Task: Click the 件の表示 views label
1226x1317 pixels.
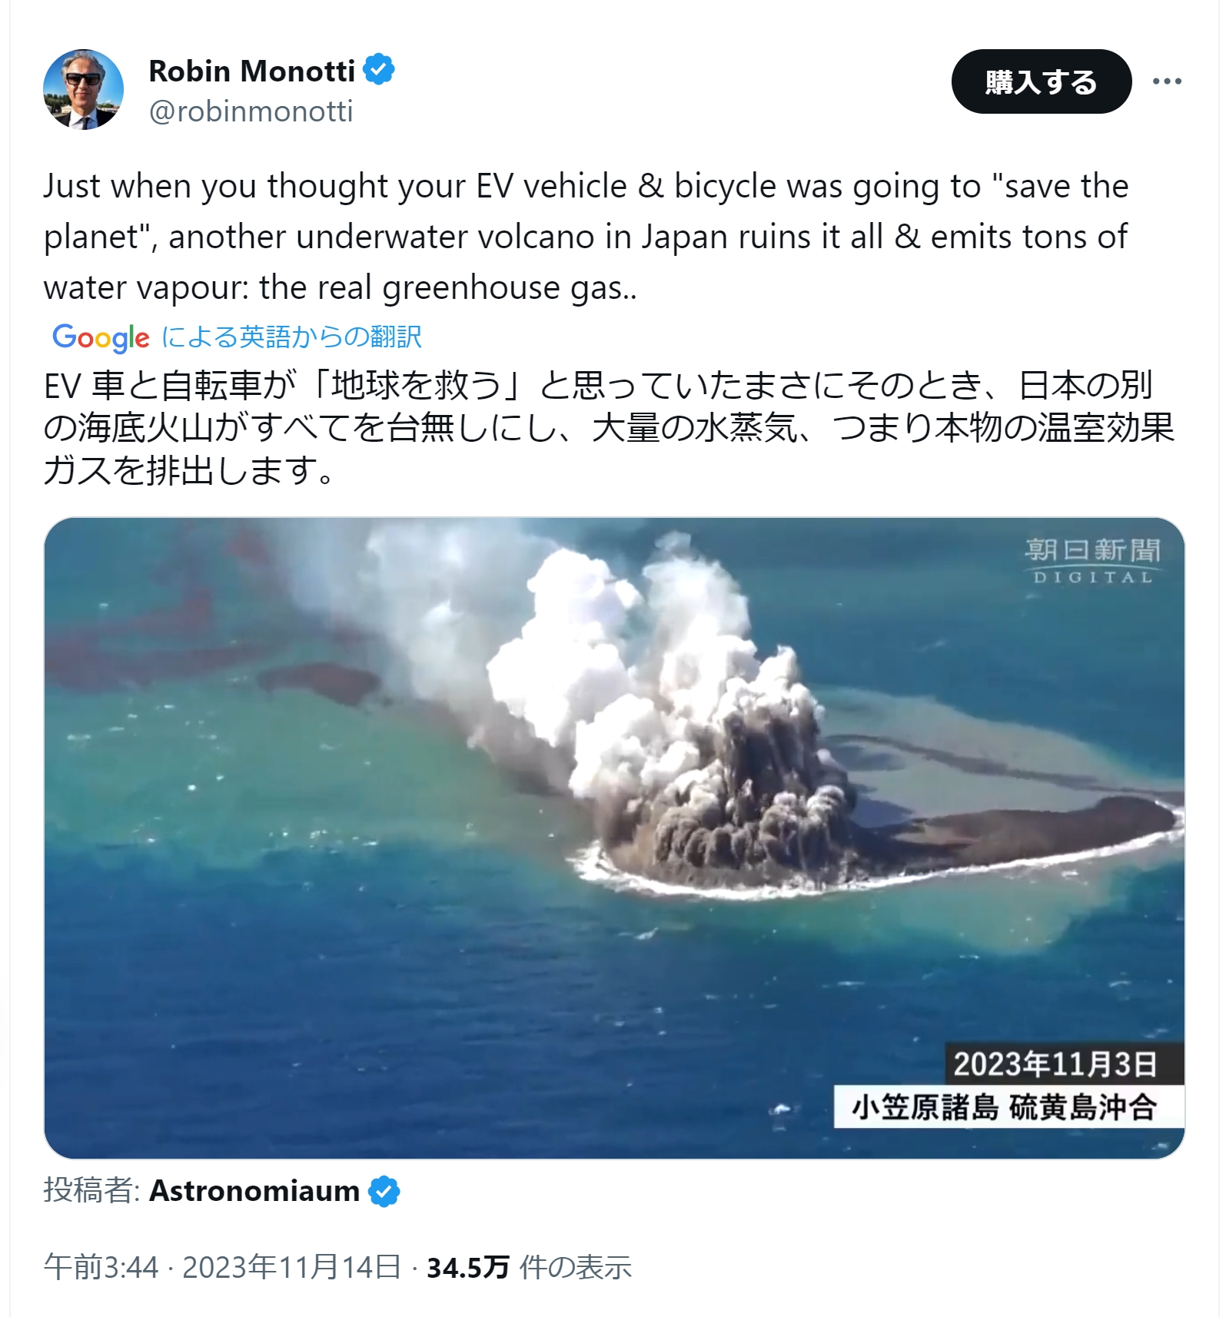Action: [x=576, y=1267]
